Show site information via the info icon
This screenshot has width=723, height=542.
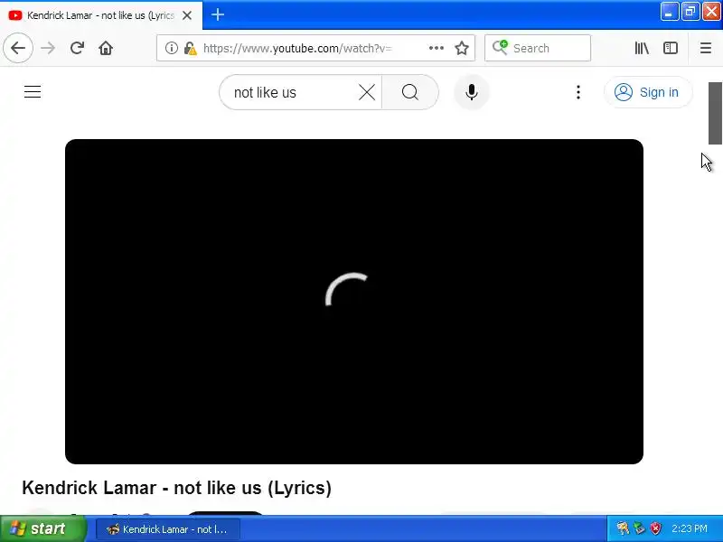tap(172, 48)
